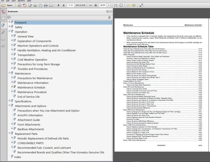Open the Layers side panel

3,39
